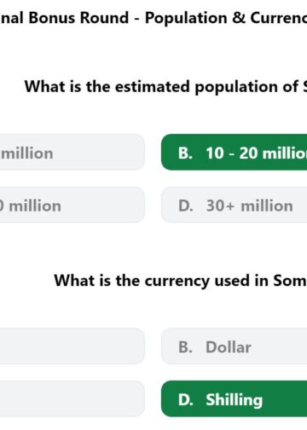Click the 'D.' letter beside Shilling

click(186, 400)
